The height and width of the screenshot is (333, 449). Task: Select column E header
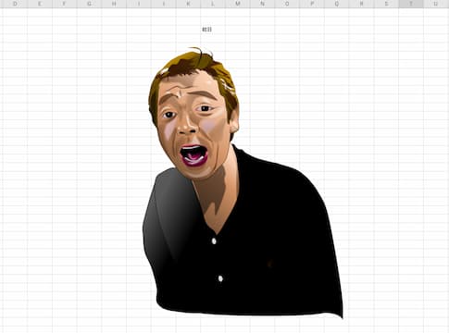[x=40, y=4]
